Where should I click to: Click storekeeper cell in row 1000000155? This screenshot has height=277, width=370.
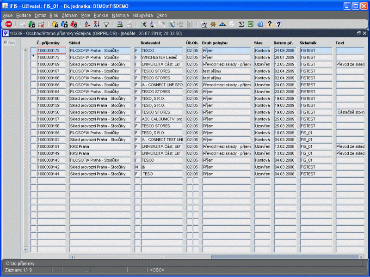[x=316, y=132]
